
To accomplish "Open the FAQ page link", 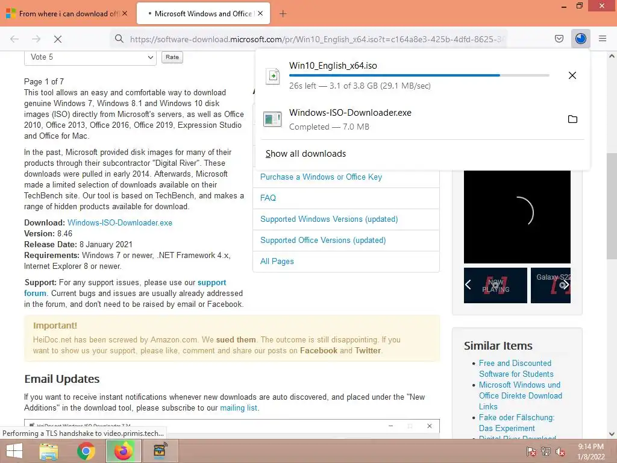I will point(268,198).
